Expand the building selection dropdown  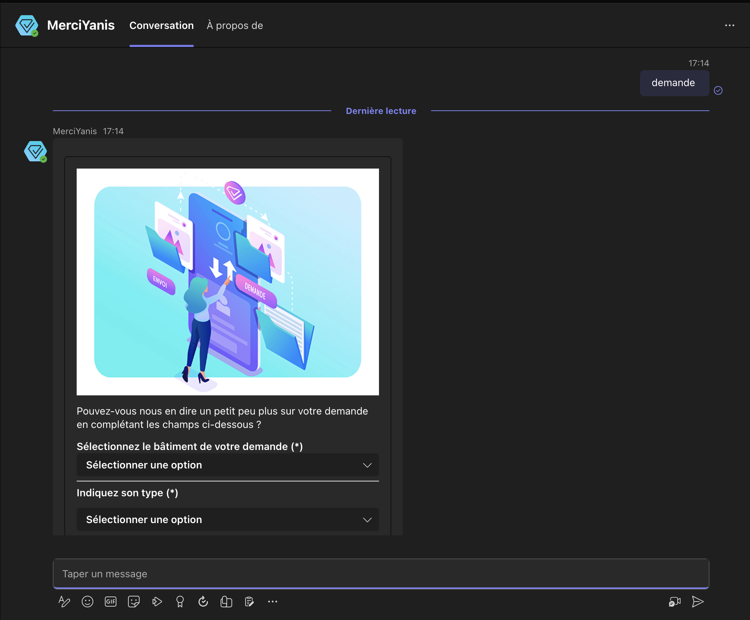tap(227, 465)
